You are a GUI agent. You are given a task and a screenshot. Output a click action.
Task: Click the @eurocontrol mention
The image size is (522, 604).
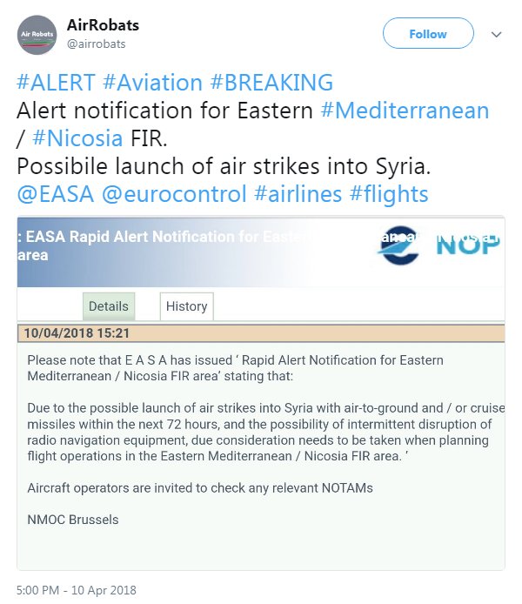pyautogui.click(x=174, y=193)
